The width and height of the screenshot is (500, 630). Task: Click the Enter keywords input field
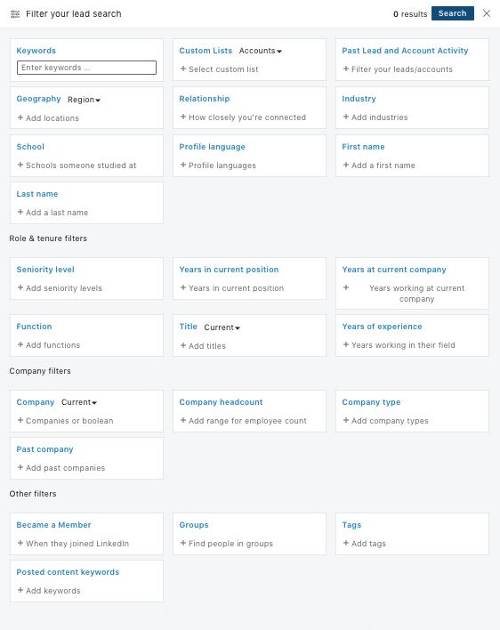coord(87,68)
